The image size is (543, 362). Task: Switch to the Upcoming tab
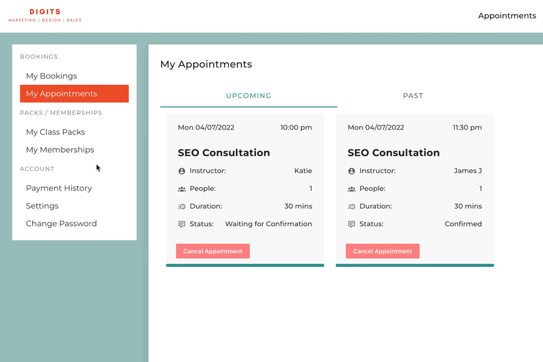click(249, 96)
